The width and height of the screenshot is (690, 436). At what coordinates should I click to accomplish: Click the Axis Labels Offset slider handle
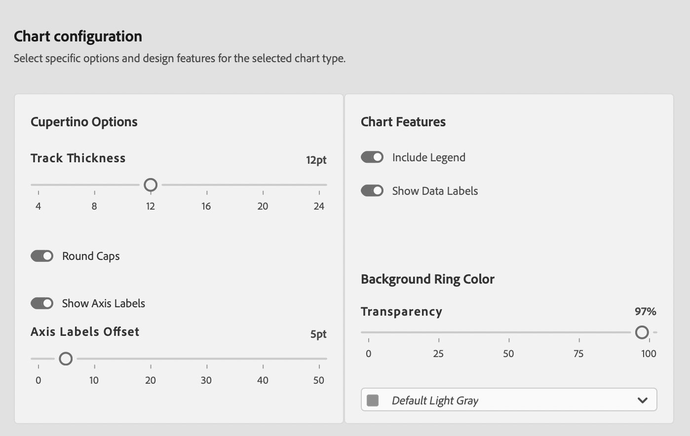click(x=66, y=359)
